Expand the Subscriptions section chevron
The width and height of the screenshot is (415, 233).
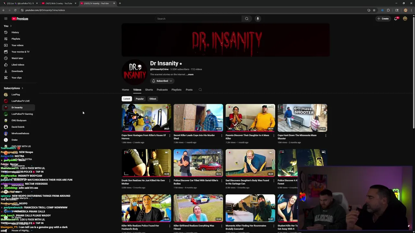[x=22, y=88]
